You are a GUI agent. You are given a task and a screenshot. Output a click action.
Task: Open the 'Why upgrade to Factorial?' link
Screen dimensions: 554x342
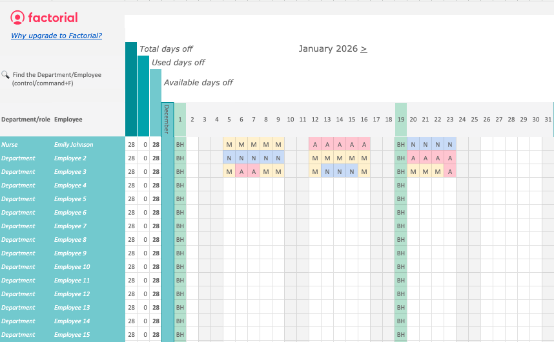coord(57,36)
